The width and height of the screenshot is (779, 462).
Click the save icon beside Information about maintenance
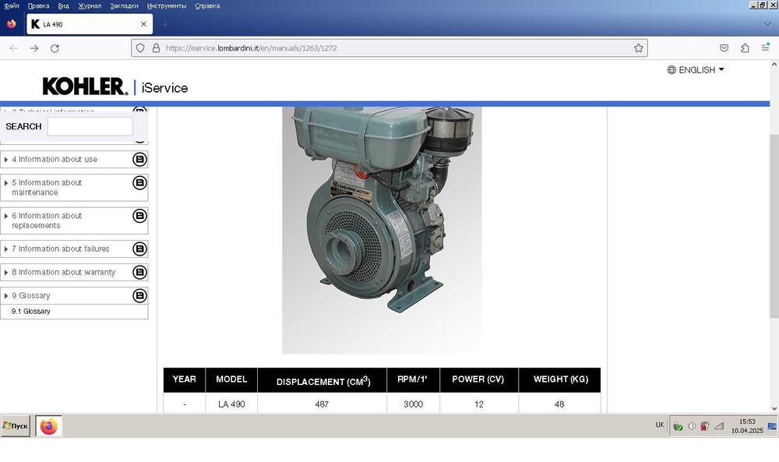click(x=139, y=183)
